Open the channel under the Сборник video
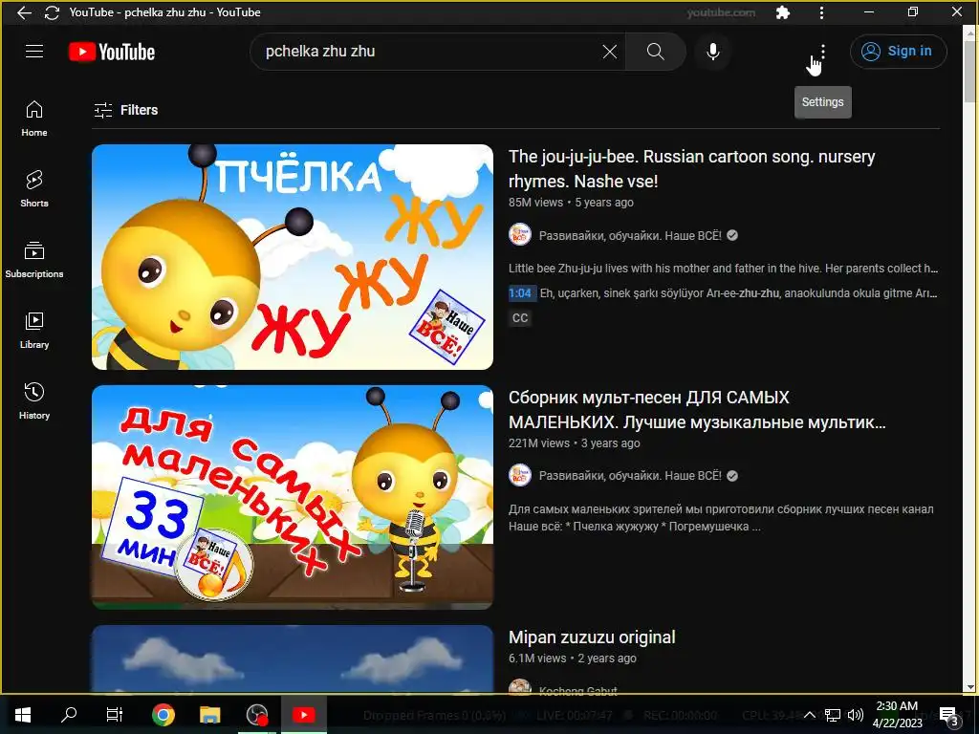Screen dimensions: 979x734 coord(630,476)
